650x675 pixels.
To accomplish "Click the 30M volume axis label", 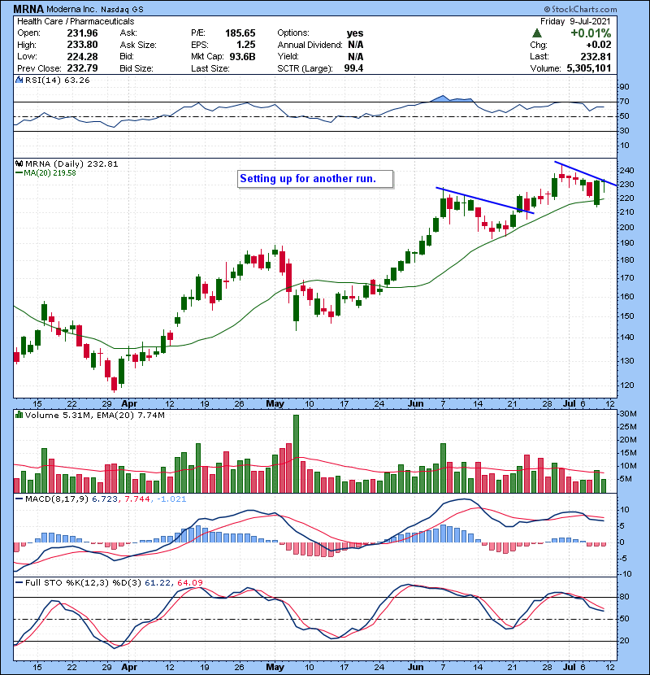I will [627, 414].
